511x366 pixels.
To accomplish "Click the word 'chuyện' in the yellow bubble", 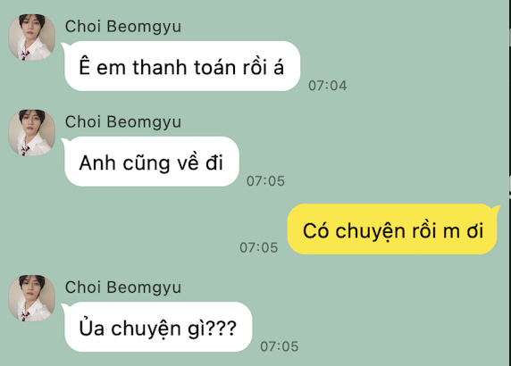I will click(x=370, y=231).
